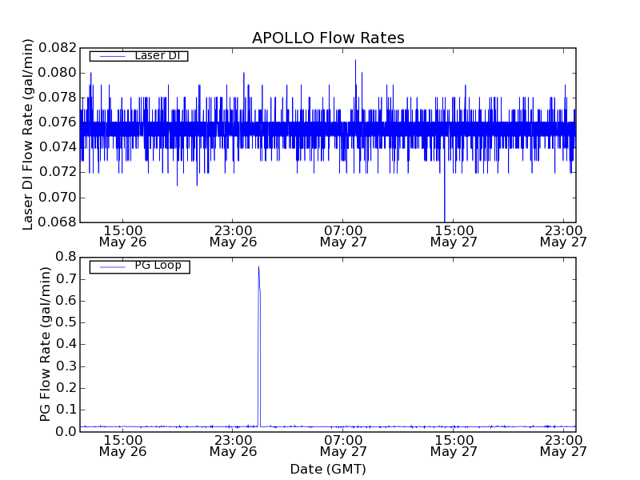Click the '15:00 May 27' tick under bottom plot
The image size is (640, 480).
pyautogui.click(x=454, y=445)
